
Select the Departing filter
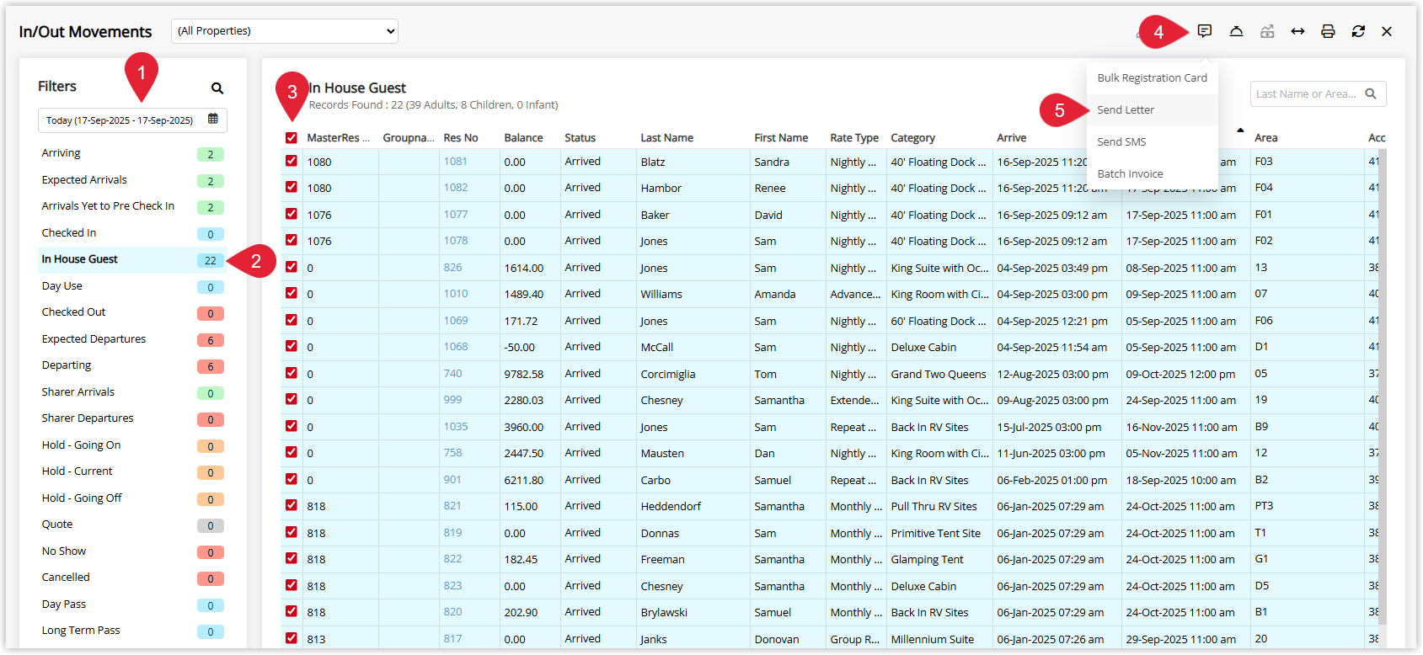tap(132, 365)
